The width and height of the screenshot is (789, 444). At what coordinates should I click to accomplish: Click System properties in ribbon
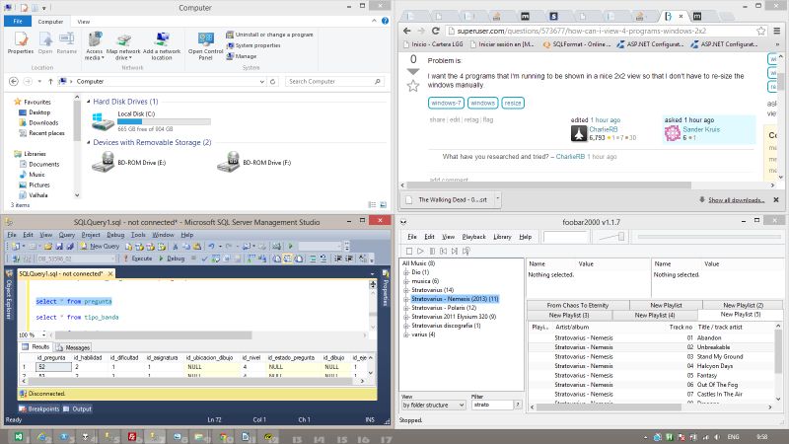click(x=253, y=45)
